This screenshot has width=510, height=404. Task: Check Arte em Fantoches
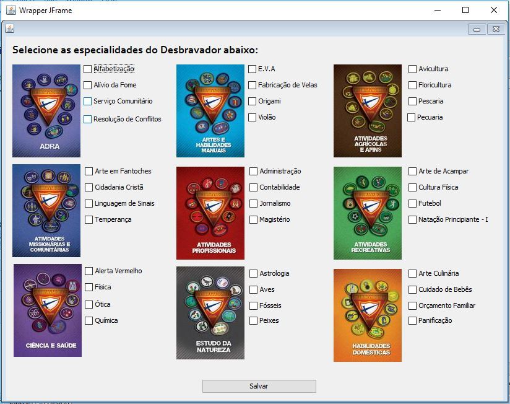(x=89, y=171)
